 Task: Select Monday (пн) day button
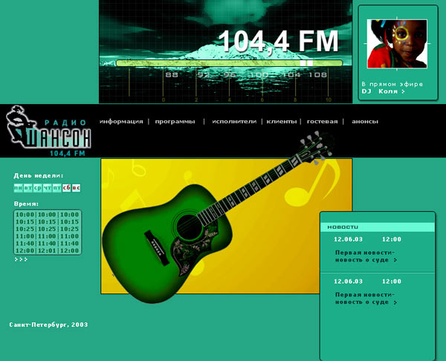pyautogui.click(x=19, y=187)
